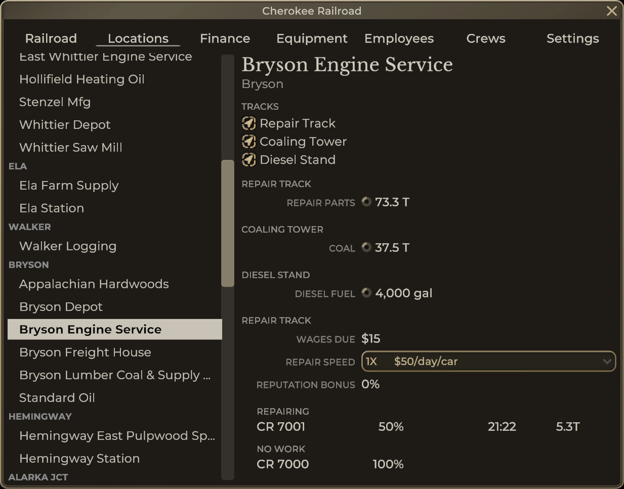Screen dimensions: 624x489
Task: Click locomotive CR 7000 under No Work
Action: click(282, 464)
